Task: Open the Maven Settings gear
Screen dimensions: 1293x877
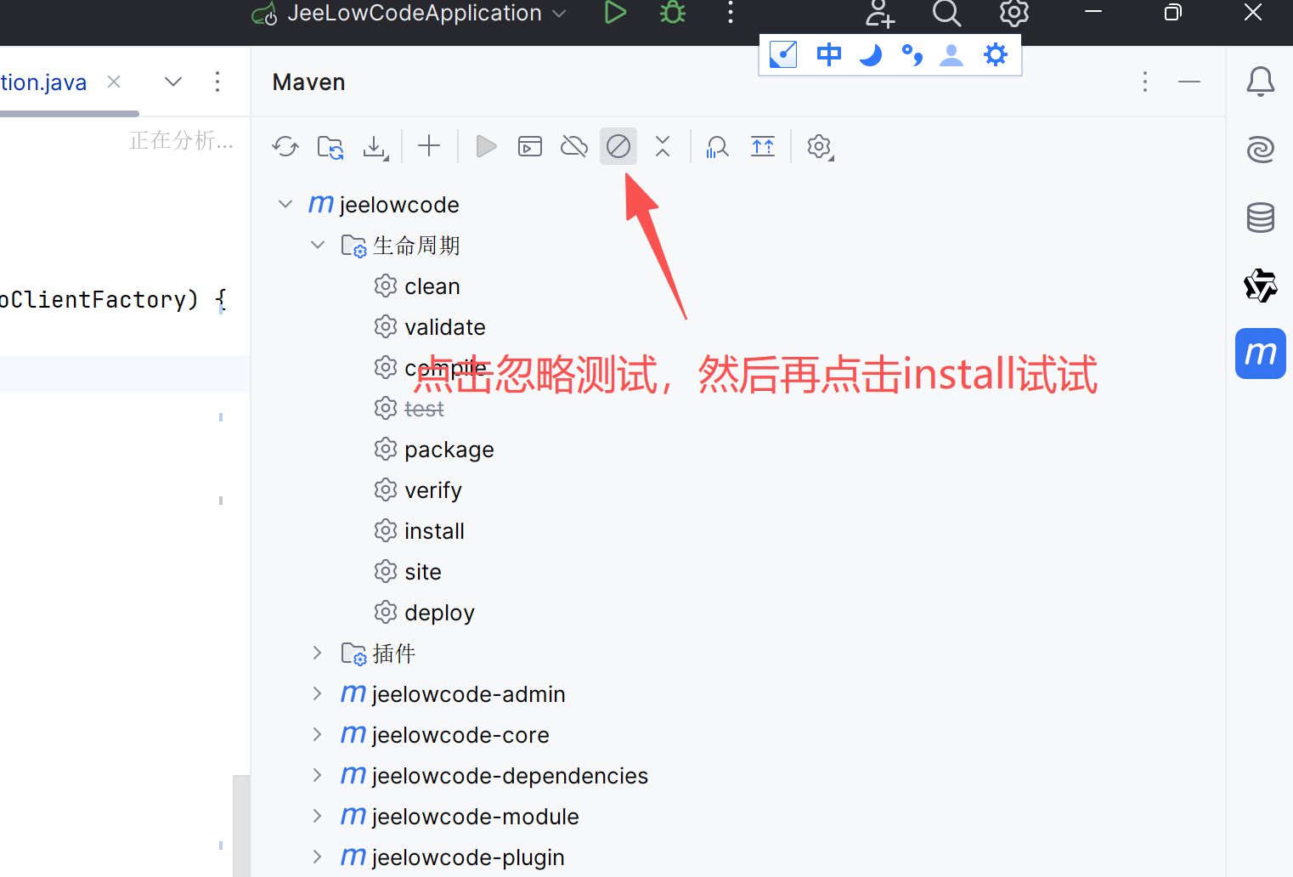Action: [x=819, y=146]
